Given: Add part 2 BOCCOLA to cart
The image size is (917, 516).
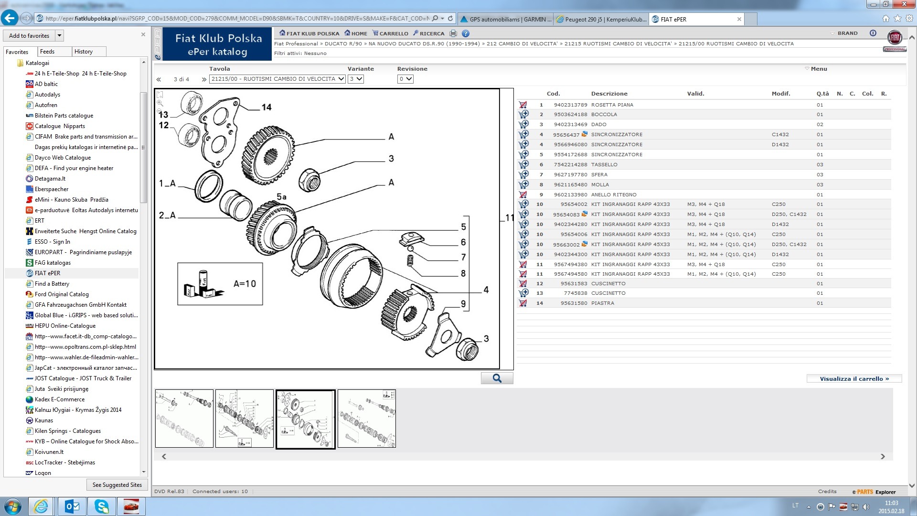Looking at the screenshot, I should point(523,114).
